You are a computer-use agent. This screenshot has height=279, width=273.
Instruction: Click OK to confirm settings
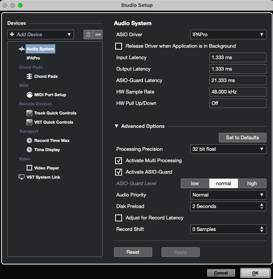point(255,273)
